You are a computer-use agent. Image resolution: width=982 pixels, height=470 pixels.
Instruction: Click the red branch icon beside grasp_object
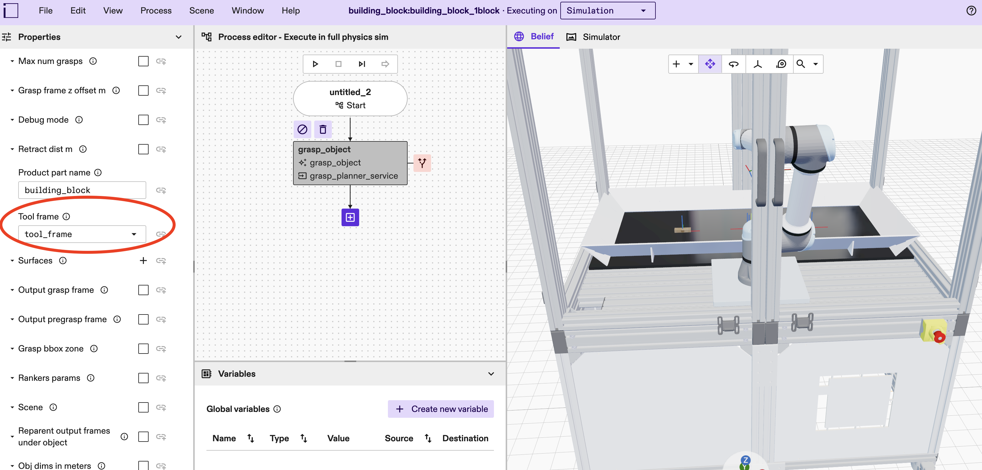(x=422, y=163)
